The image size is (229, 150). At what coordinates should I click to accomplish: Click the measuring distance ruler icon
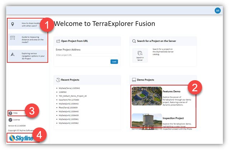(13, 38)
